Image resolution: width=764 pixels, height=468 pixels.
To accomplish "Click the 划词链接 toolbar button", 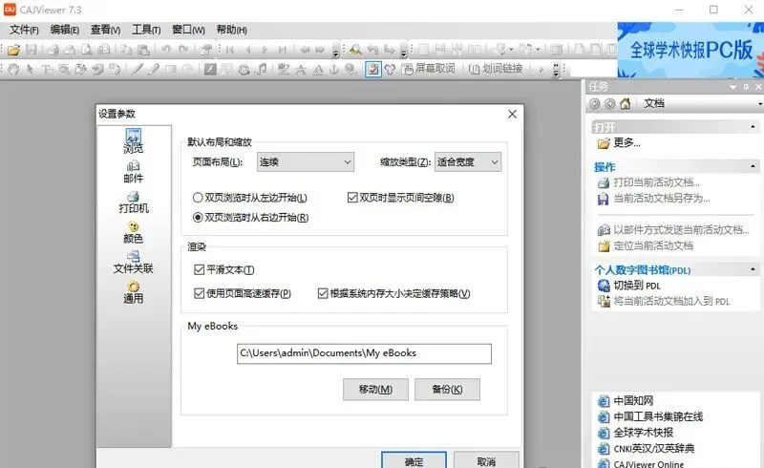I will (496, 69).
